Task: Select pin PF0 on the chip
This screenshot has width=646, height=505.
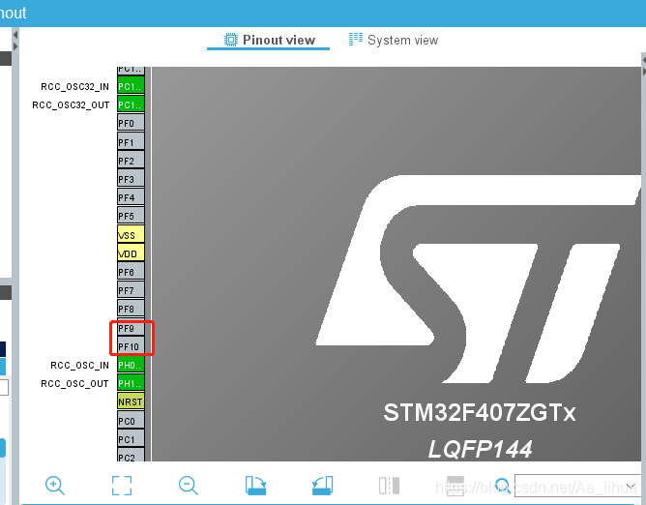Action: pyautogui.click(x=130, y=123)
